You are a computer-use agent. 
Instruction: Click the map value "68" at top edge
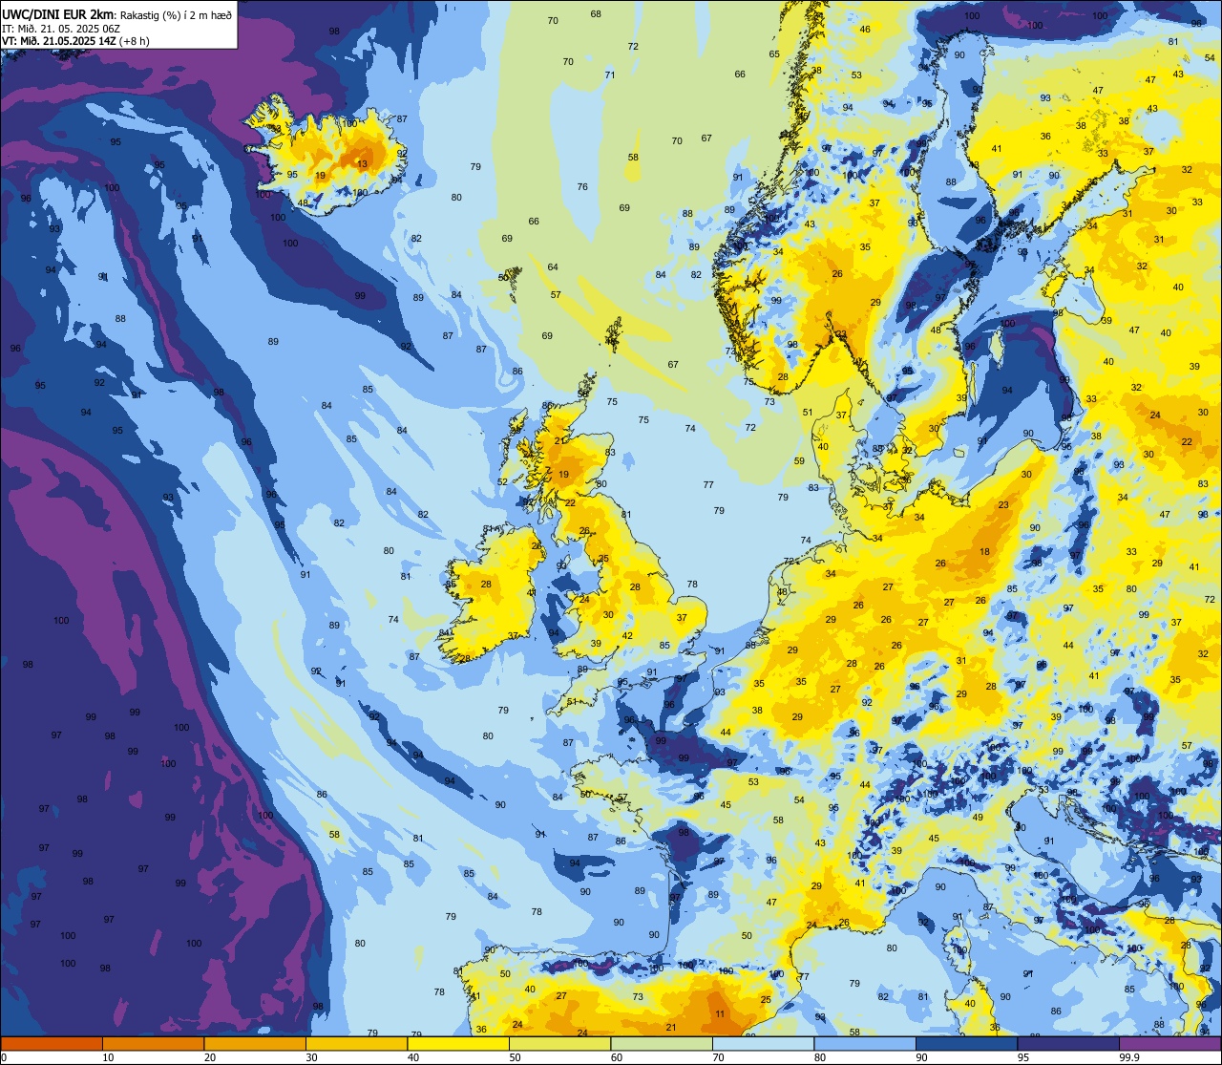(x=596, y=14)
